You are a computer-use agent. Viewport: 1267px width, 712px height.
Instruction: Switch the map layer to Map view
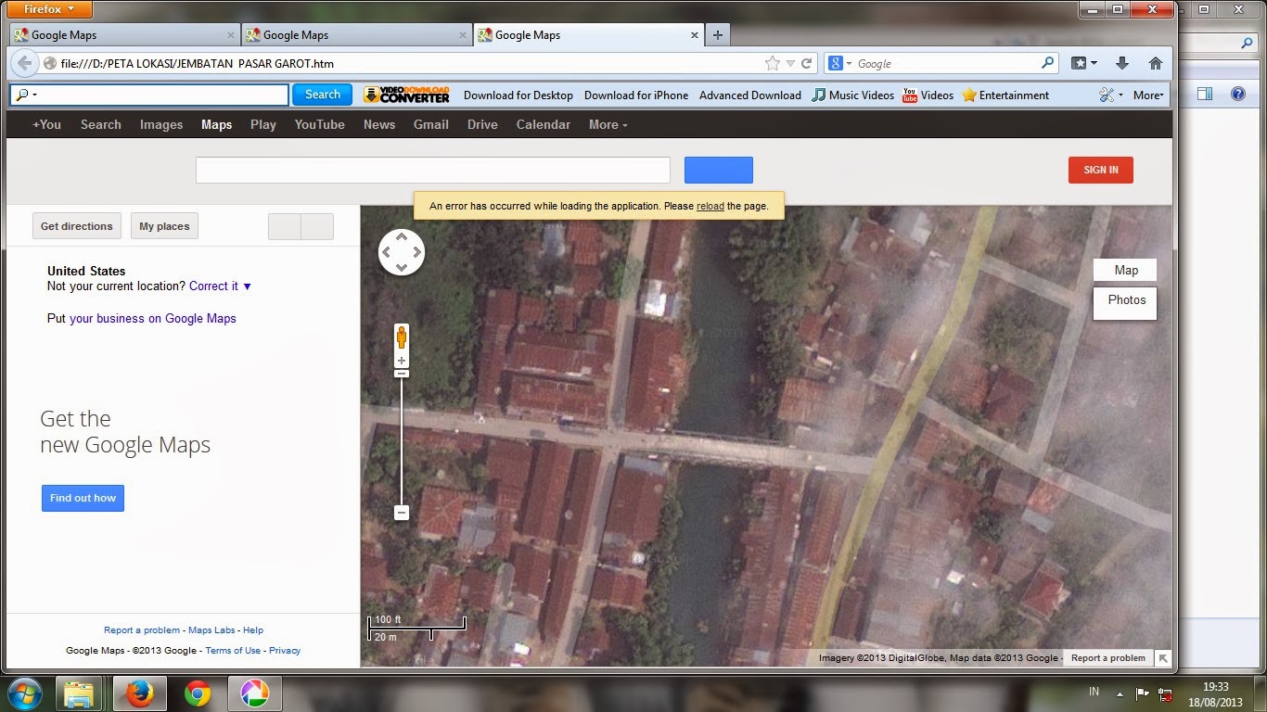point(1125,271)
